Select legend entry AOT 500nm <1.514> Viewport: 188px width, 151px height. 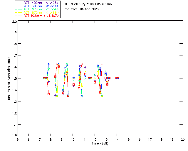coord(37,6)
